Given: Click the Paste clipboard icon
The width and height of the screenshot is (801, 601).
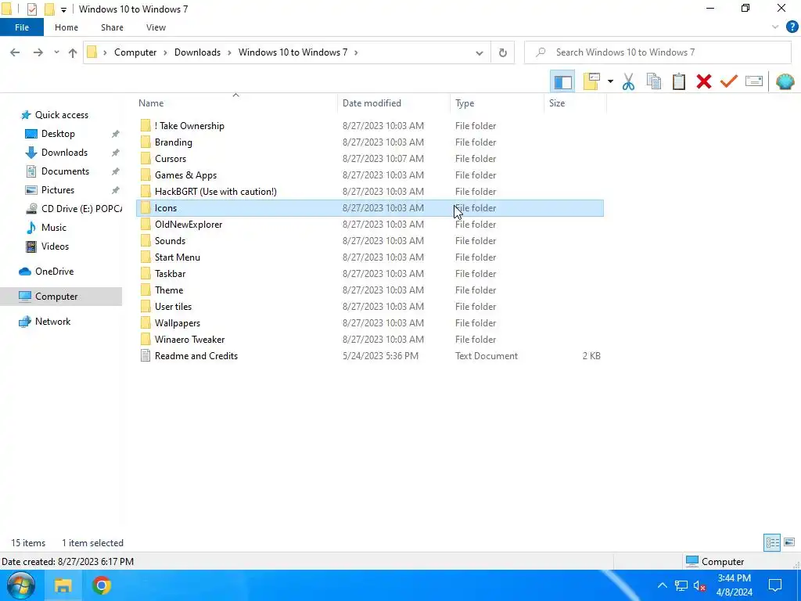Looking at the screenshot, I should pyautogui.click(x=678, y=81).
